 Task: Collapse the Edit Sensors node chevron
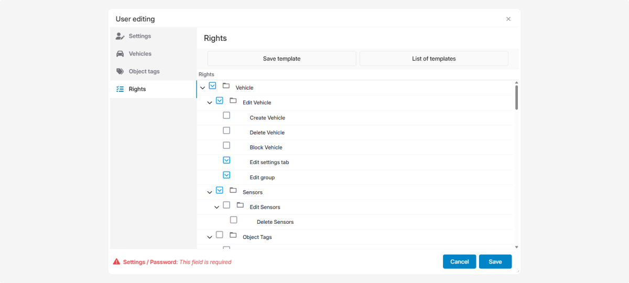pyautogui.click(x=217, y=207)
